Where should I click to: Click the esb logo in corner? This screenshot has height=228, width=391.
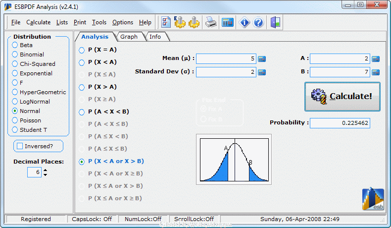(x=373, y=199)
